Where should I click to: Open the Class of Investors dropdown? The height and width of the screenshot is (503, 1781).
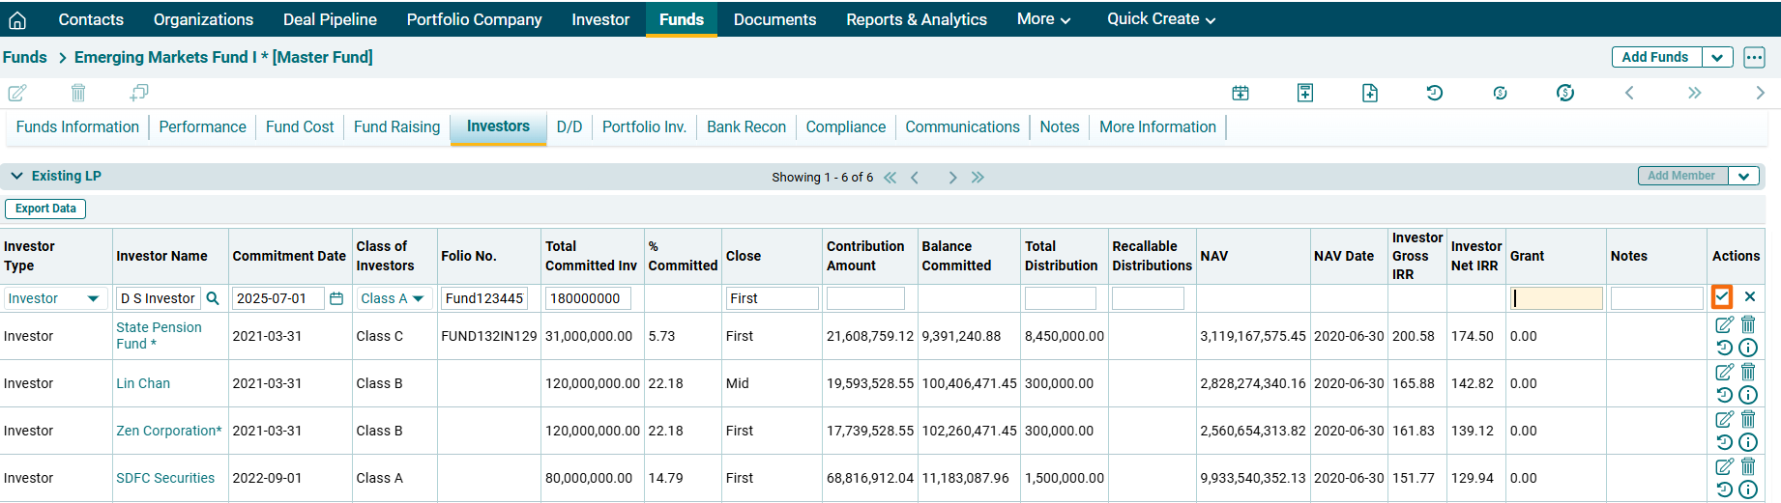point(393,298)
